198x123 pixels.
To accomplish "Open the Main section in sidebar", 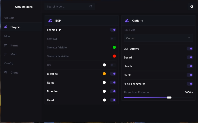I will coord(14,54).
